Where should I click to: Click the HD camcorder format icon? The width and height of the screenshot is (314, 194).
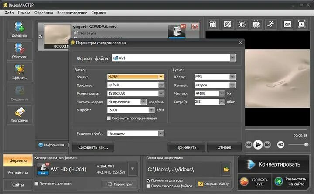point(177,31)
